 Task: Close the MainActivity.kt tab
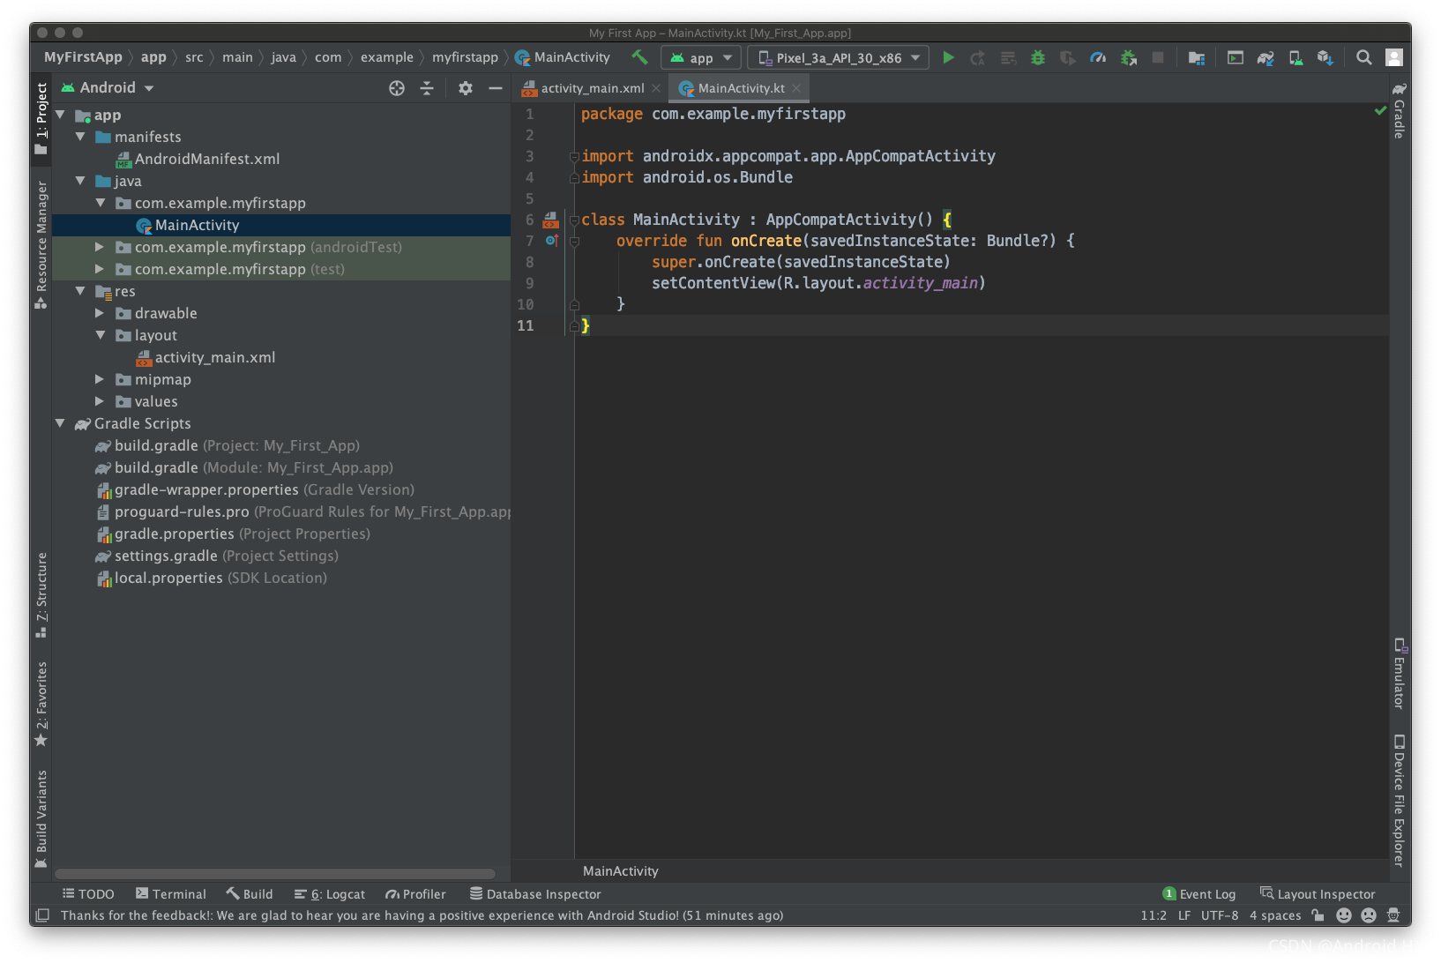point(796,88)
